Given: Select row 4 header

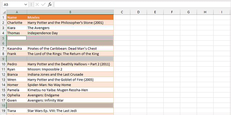Looking at the screenshot, I should (3, 33).
